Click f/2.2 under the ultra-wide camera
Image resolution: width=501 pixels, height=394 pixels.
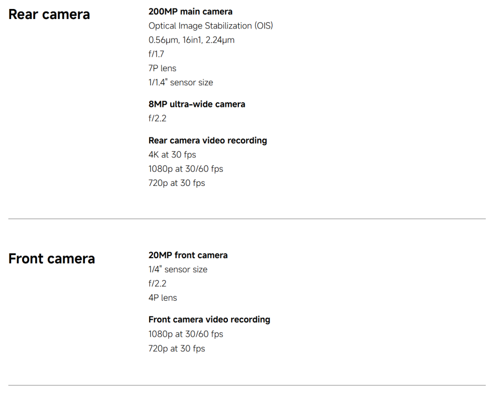pos(157,119)
